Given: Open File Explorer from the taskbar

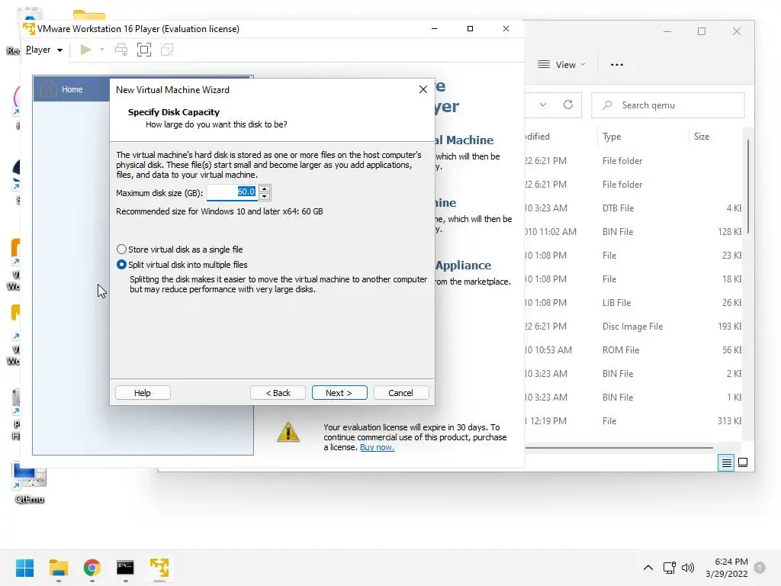Looking at the screenshot, I should click(x=58, y=568).
